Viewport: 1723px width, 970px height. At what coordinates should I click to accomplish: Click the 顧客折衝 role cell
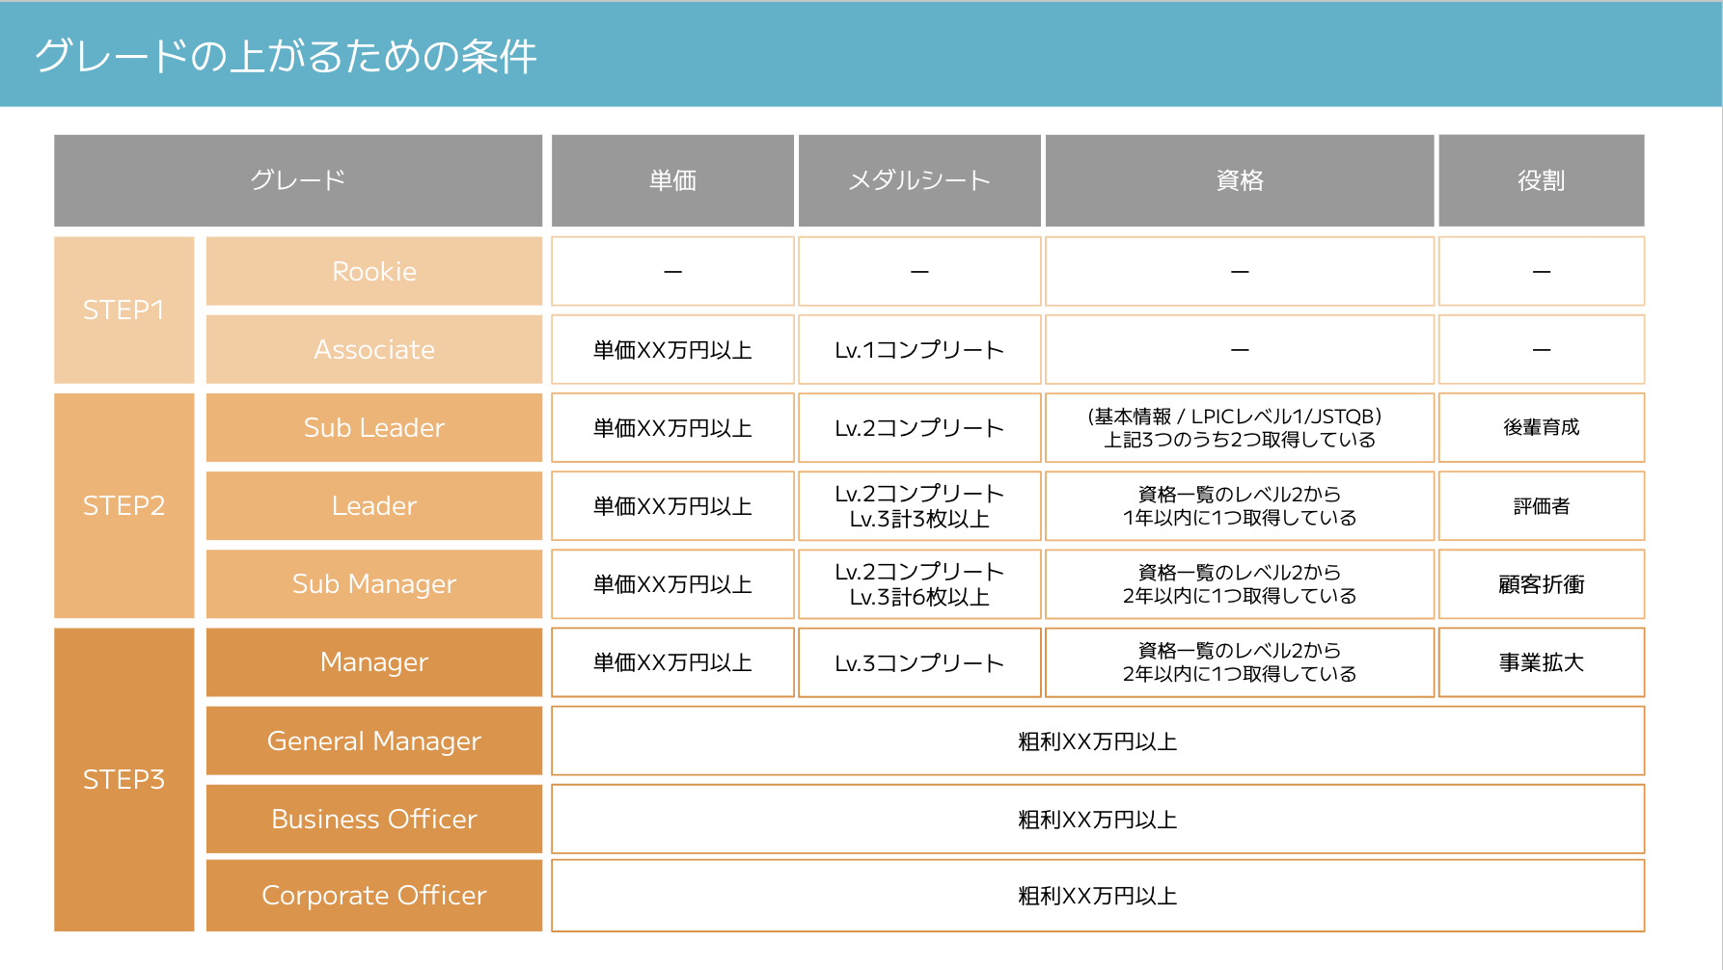click(x=1542, y=583)
